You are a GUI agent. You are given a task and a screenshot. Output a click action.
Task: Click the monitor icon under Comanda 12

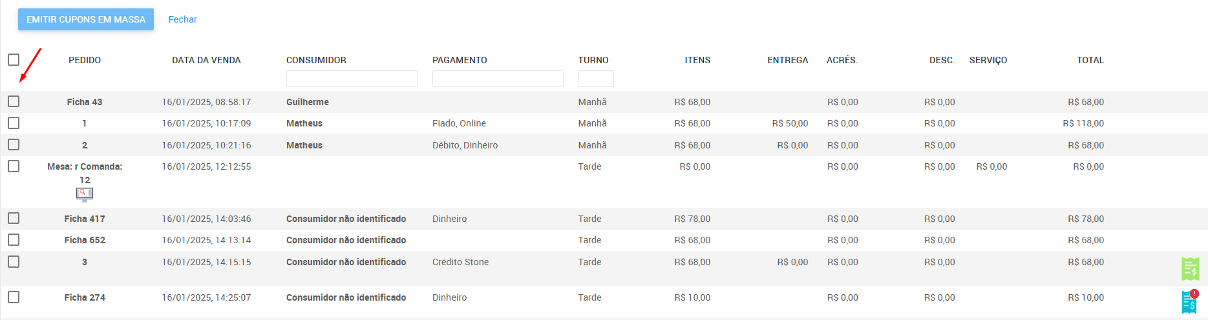pos(85,194)
